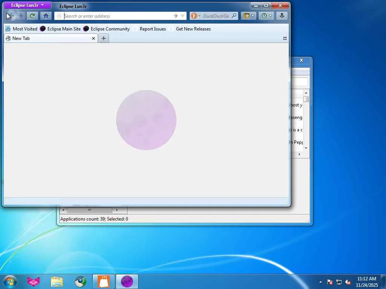Open the Eclipse Community bookmark

(106, 29)
